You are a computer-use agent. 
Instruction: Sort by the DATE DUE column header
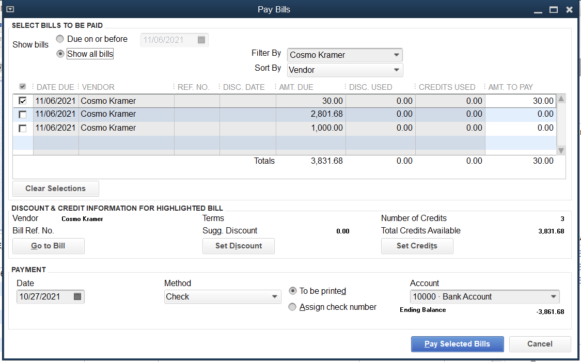(56, 87)
